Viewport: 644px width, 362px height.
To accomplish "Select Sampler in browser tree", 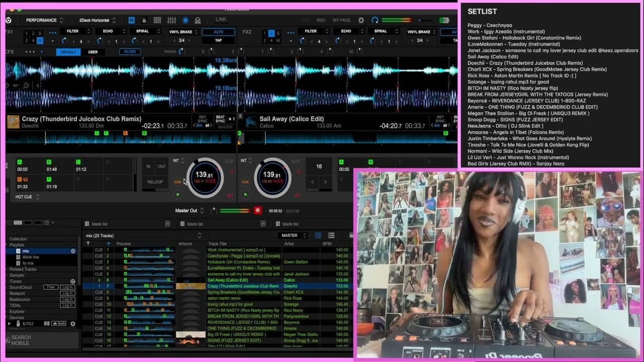I will tap(17, 275).
